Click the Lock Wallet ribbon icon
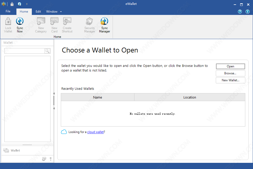 coord(8,25)
